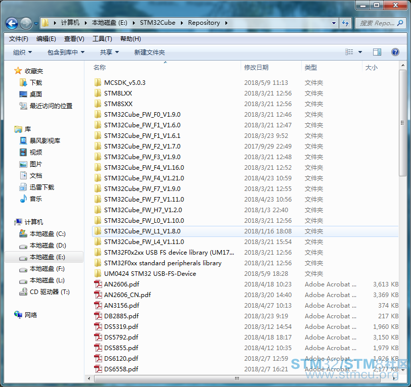The height and width of the screenshot is (387, 411).
Task: Expand the 组织 toolbar dropdown
Action: [22, 52]
